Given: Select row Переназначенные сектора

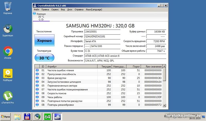Looking at the screenshot, I should (x=99, y=85).
